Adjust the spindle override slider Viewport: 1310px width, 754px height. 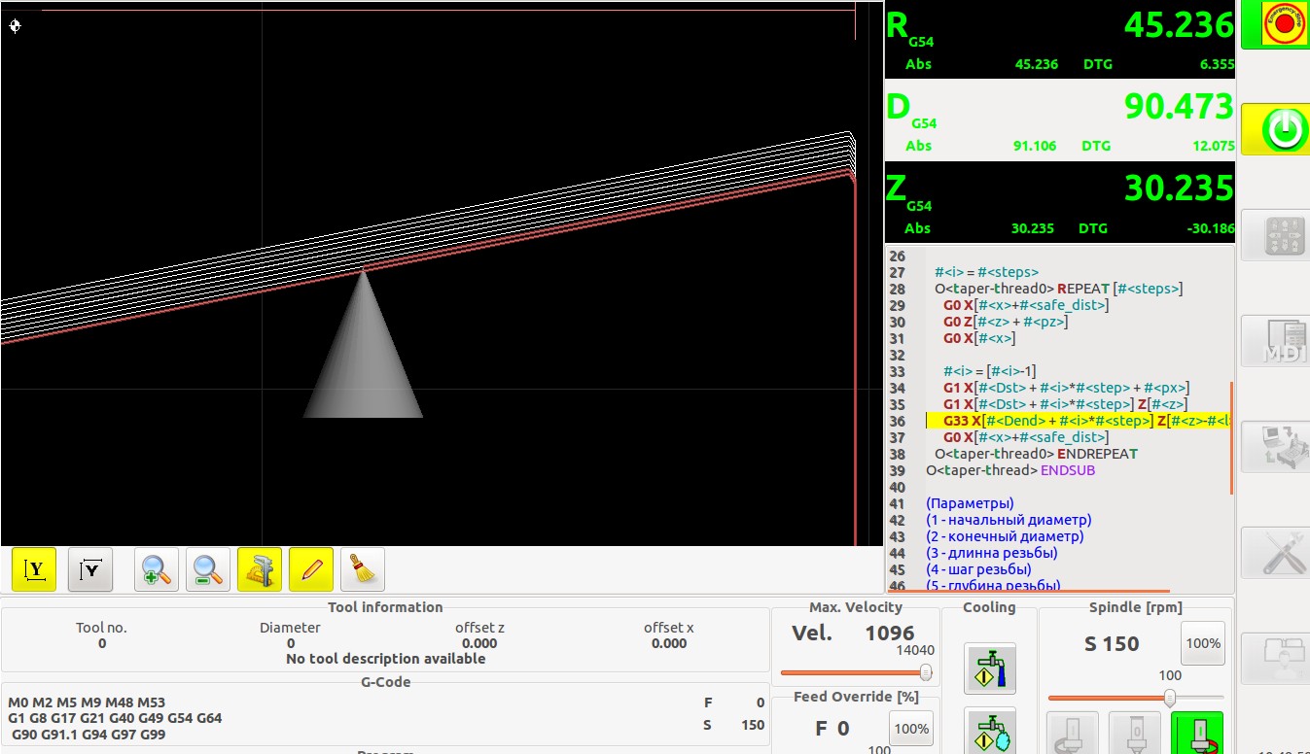[x=1136, y=698]
